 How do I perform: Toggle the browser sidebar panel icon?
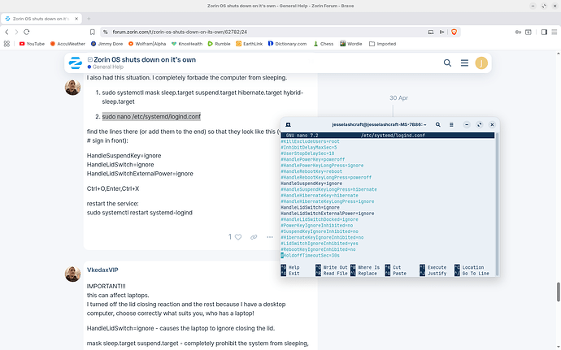(544, 32)
